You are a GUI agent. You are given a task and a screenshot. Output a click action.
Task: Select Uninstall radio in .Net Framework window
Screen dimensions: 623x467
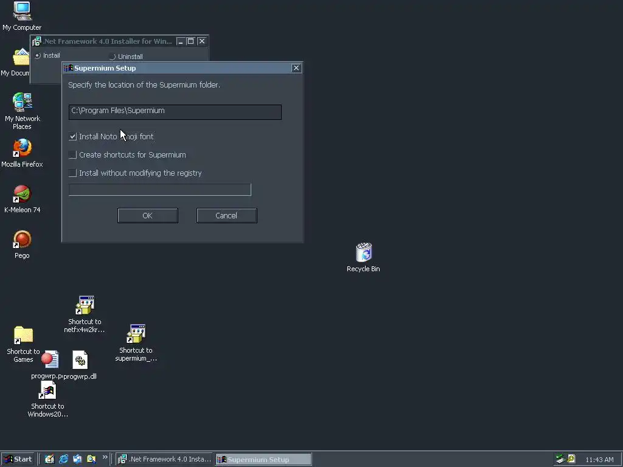pos(113,57)
